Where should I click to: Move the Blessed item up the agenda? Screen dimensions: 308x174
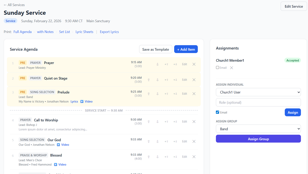point(149,157)
